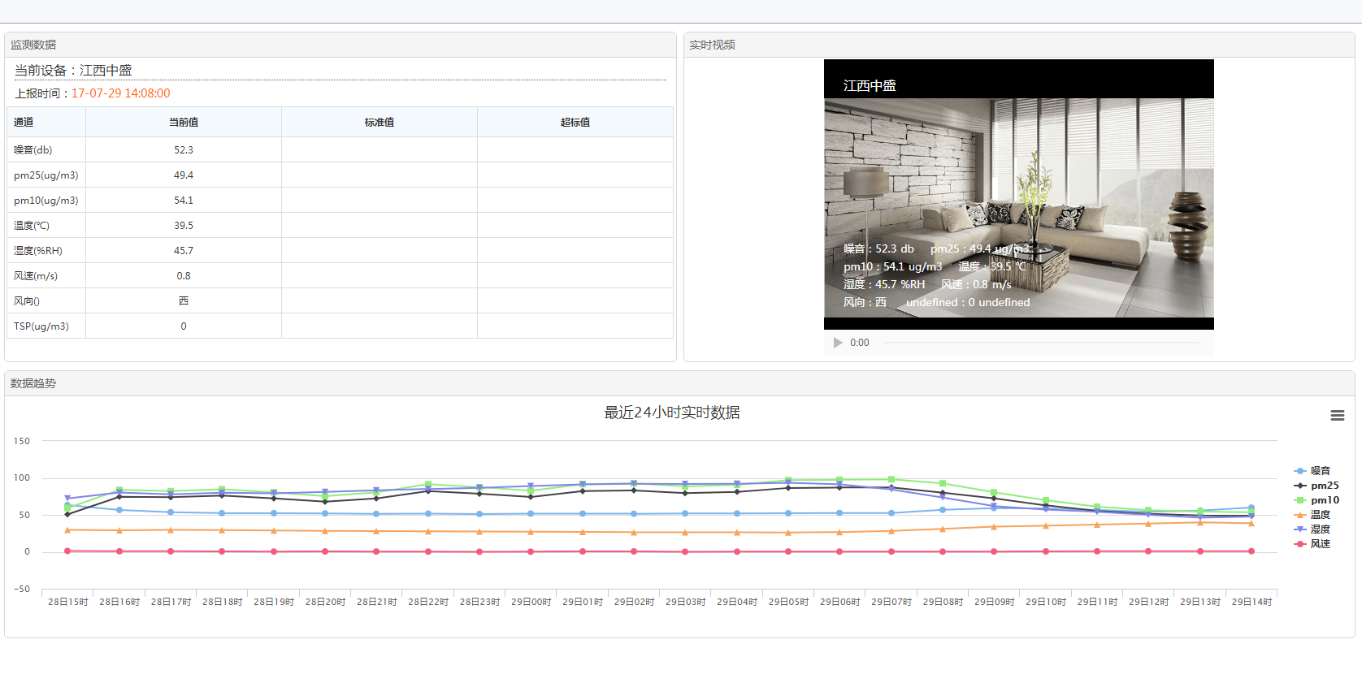Play the 江西中盛 live video
The width and height of the screenshot is (1362, 674).
click(x=838, y=343)
